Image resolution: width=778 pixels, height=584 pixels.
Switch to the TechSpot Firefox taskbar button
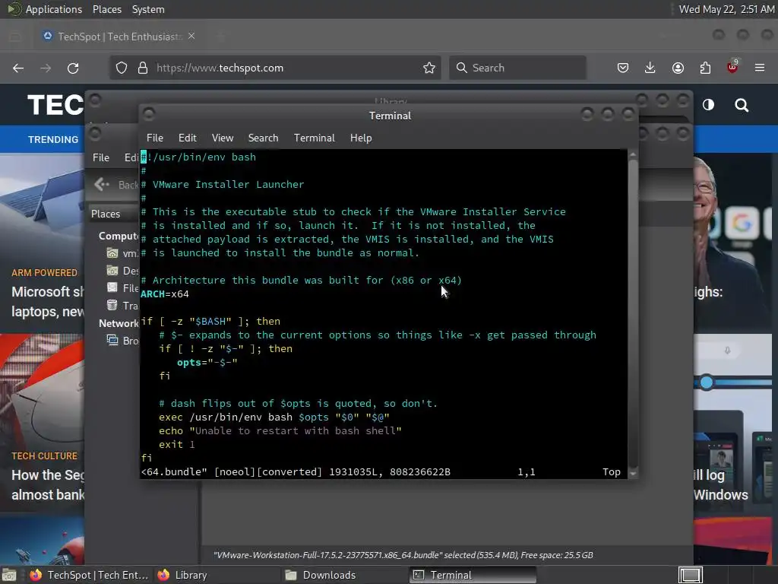pos(90,575)
